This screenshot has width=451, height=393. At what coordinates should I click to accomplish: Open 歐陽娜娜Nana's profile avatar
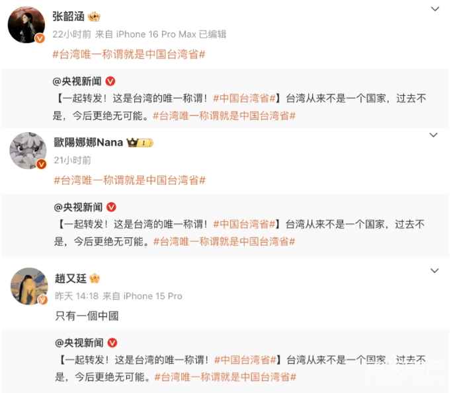pyautogui.click(x=28, y=151)
